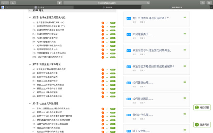Go back using Safari back arrow

(x=3, y=3)
